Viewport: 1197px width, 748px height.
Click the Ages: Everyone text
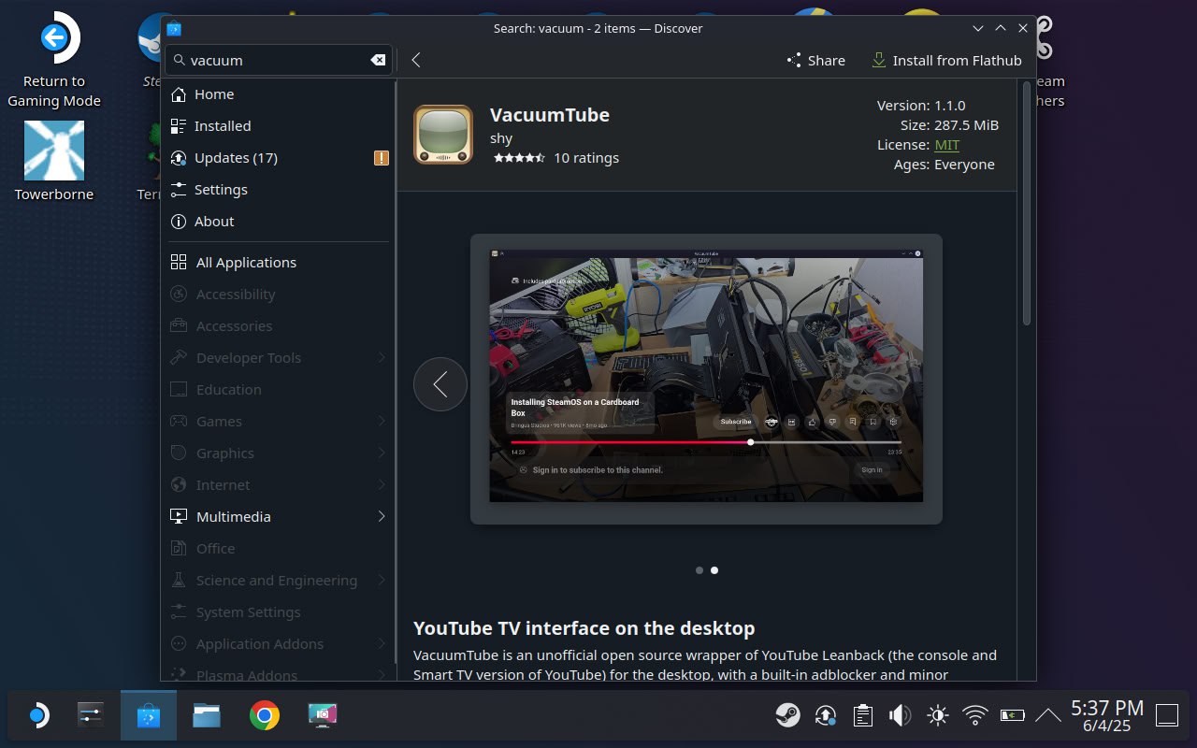945,165
